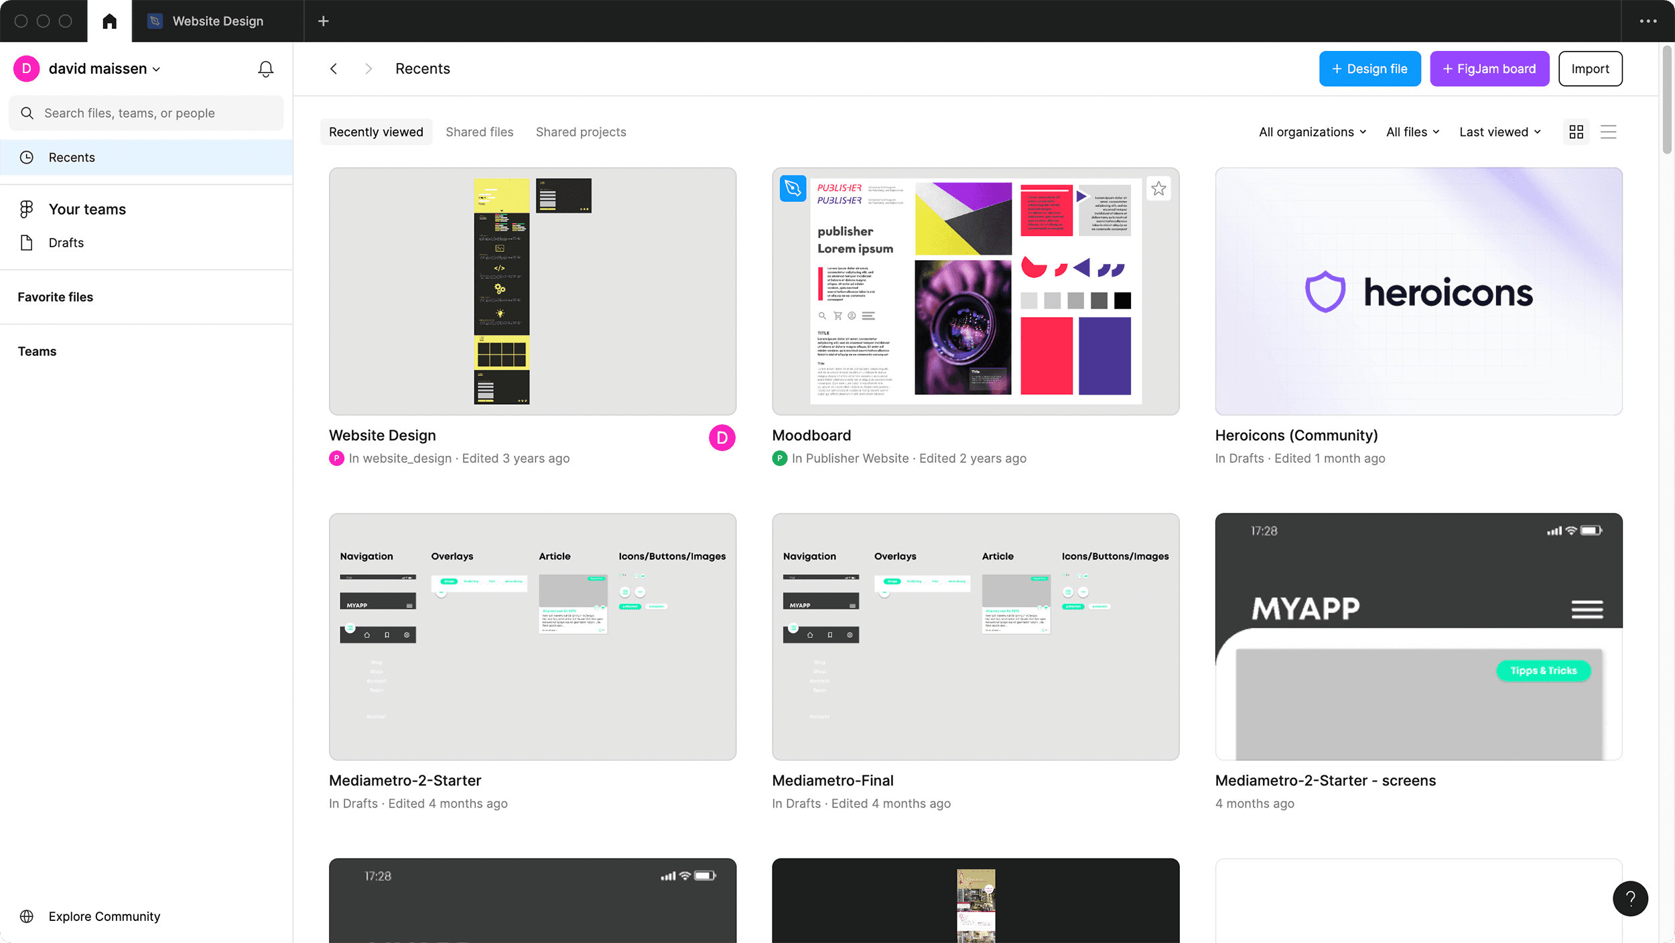Click the Website Design tab file icon
Viewport: 1675px width, 943px height.
pos(155,21)
